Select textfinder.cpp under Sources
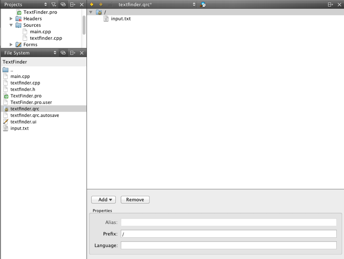344x259 pixels. coord(46,38)
